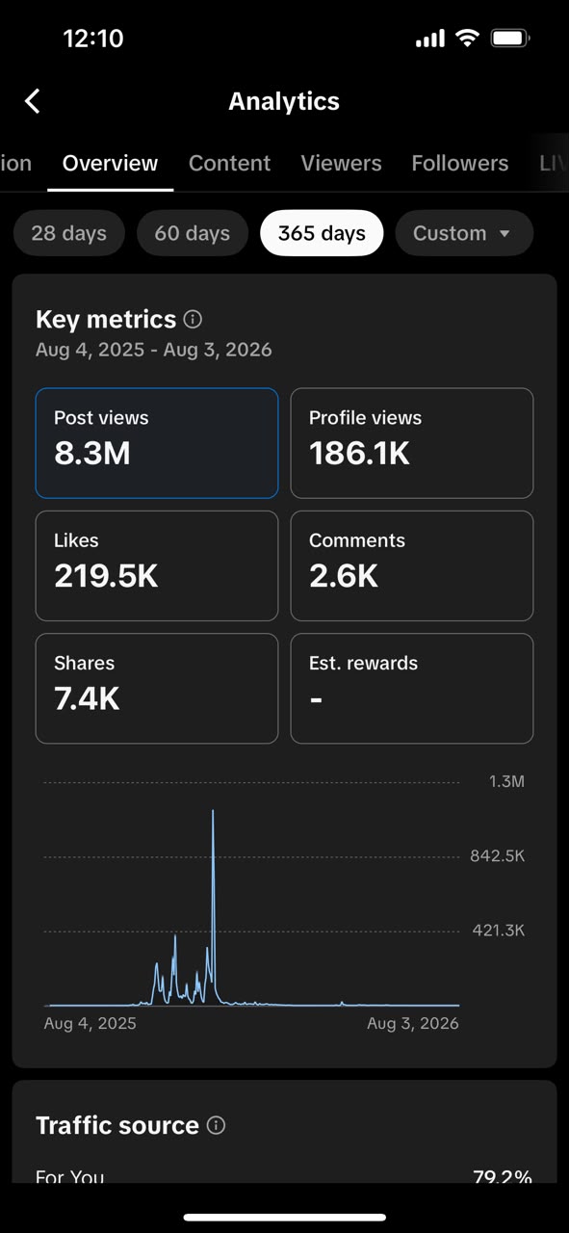Open Traffic source info icon

click(x=217, y=1125)
